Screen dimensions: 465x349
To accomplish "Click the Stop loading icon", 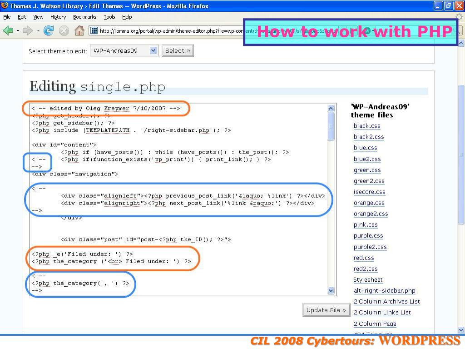I will pos(64,30).
